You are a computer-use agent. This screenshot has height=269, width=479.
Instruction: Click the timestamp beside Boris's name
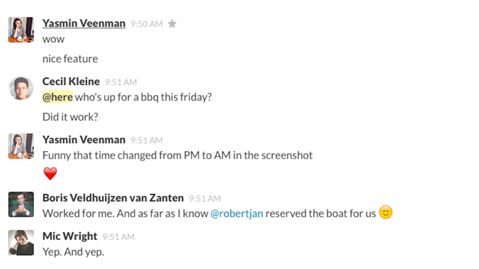click(x=205, y=198)
